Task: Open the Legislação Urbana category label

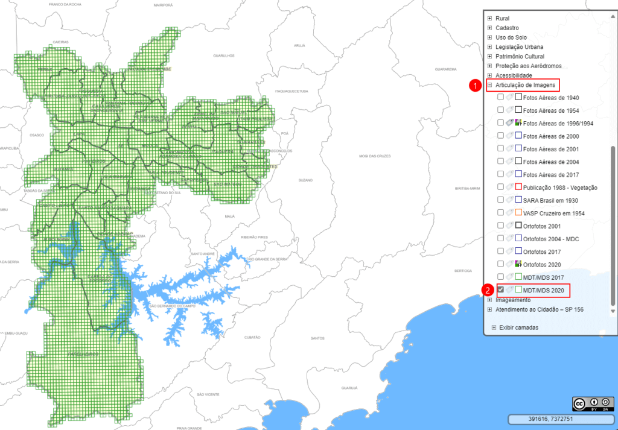Action: point(519,47)
